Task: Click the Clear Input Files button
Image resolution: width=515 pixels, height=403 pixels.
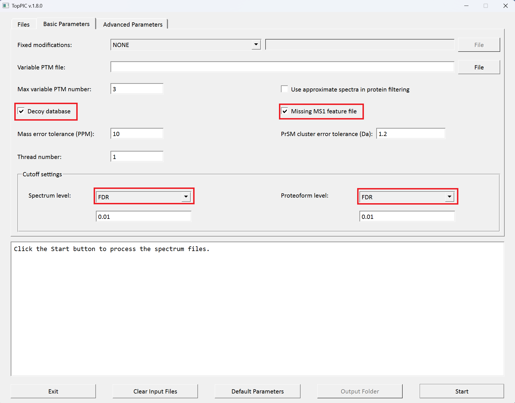Action: click(155, 391)
